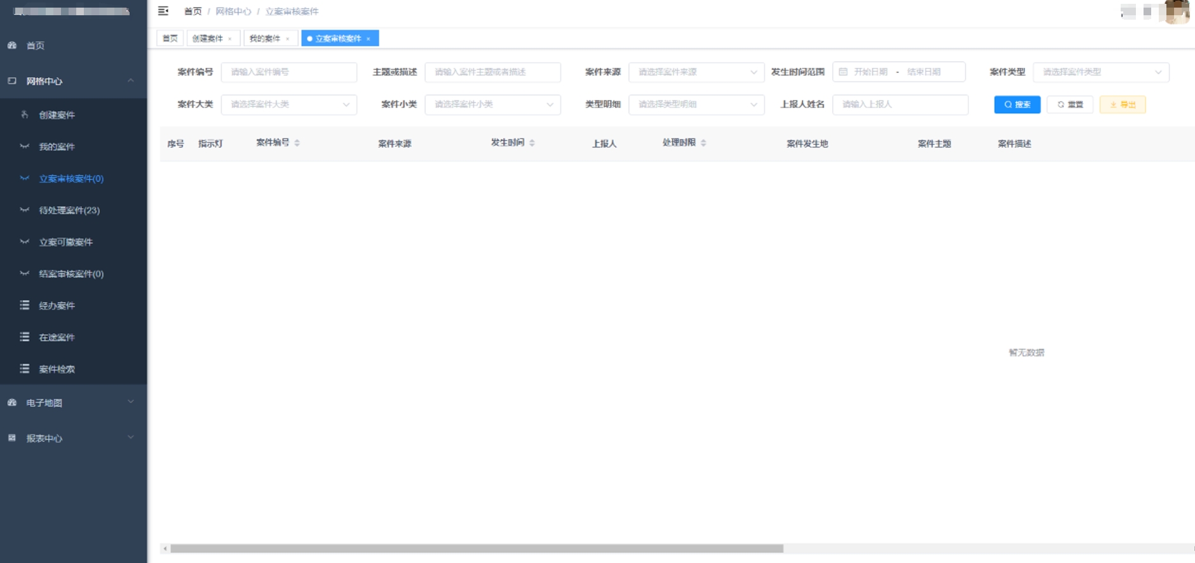This screenshot has width=1195, height=563.
Task: Open the 案件类型 dropdown
Action: (1100, 72)
